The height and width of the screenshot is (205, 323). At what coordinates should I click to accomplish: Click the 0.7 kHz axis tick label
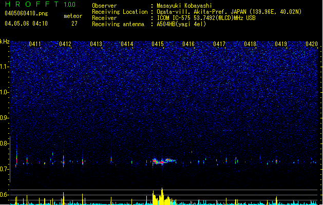[4, 169]
